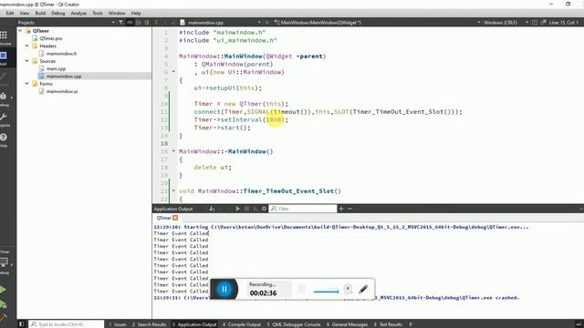Open the Analyze menu
This screenshot has height=328, width=584.
[x=78, y=13]
